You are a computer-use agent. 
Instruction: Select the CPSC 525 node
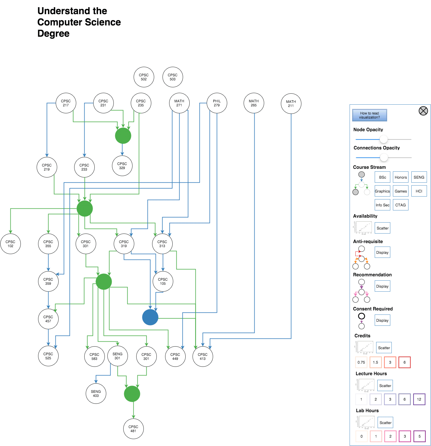48,356
